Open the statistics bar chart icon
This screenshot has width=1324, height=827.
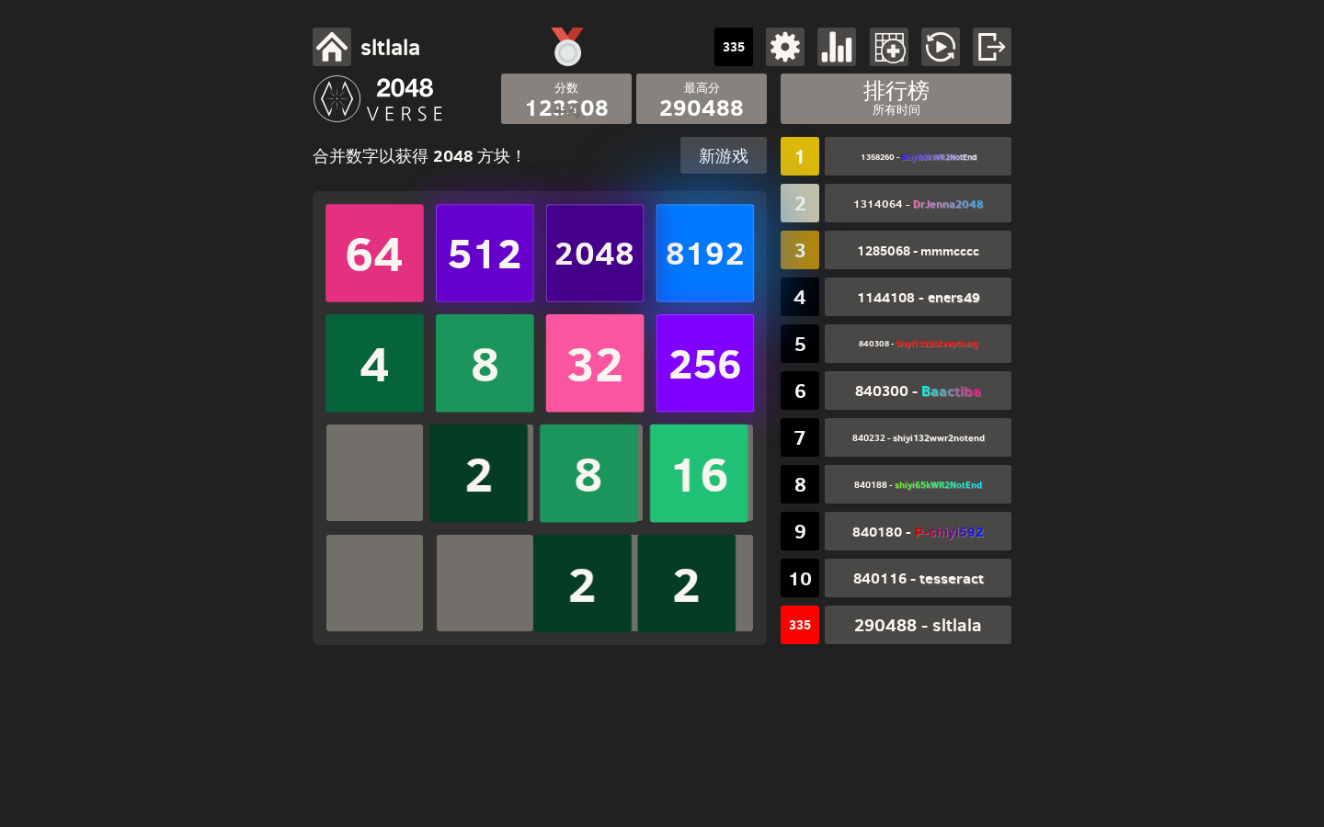837,47
